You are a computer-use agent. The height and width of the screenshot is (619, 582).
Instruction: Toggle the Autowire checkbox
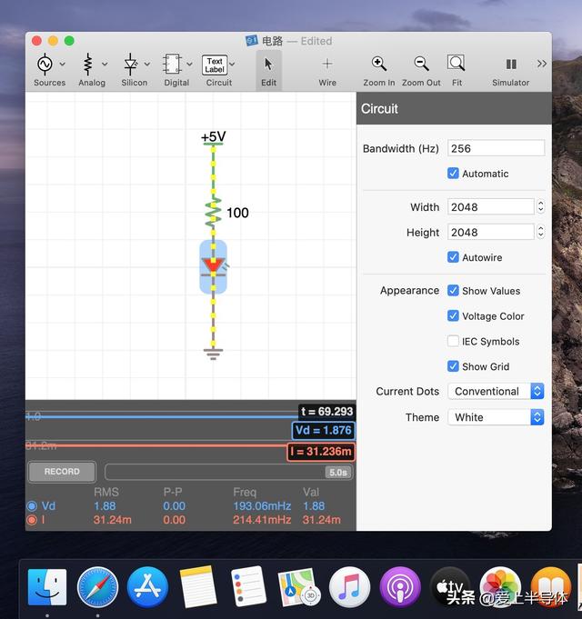point(453,257)
